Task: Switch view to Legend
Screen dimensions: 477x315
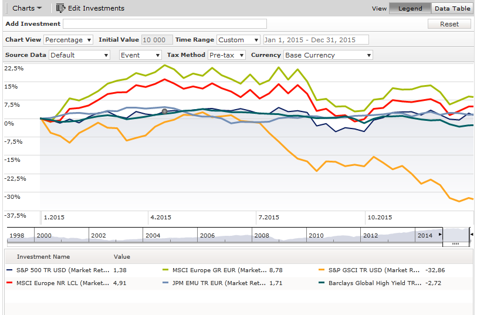Action: [410, 9]
